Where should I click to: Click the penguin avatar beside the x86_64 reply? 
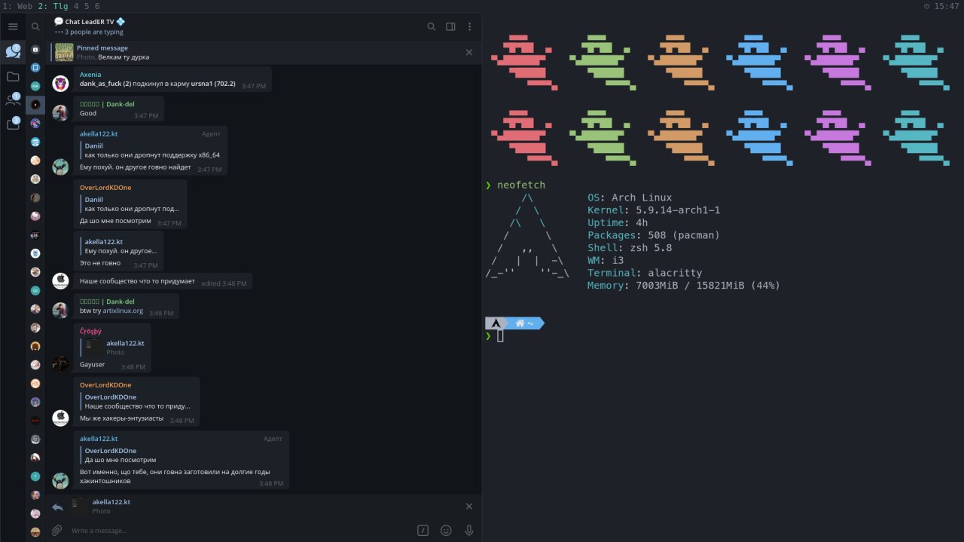point(60,167)
